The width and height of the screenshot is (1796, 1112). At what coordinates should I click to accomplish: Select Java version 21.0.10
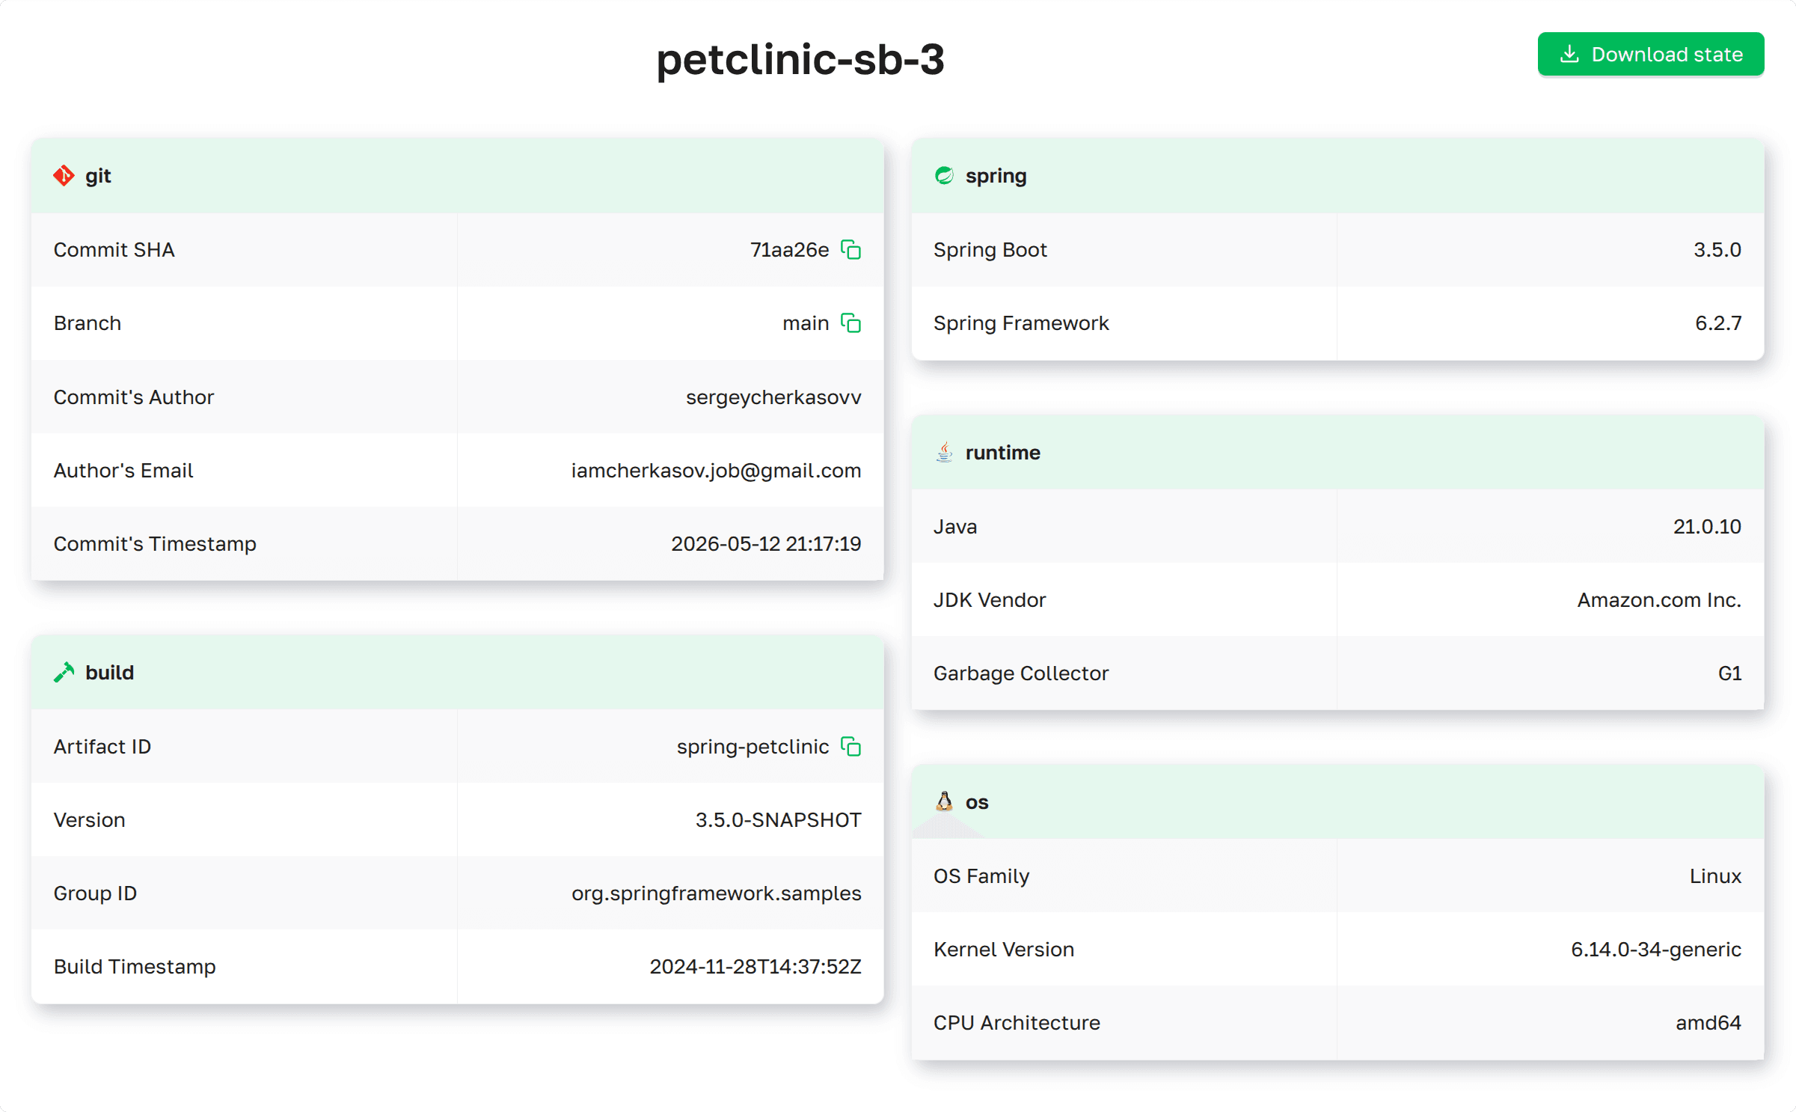[x=1707, y=527]
